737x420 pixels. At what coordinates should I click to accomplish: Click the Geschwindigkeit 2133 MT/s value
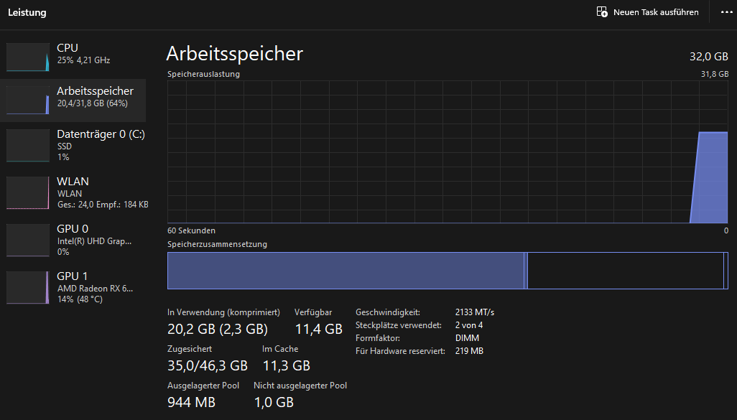(x=475, y=312)
